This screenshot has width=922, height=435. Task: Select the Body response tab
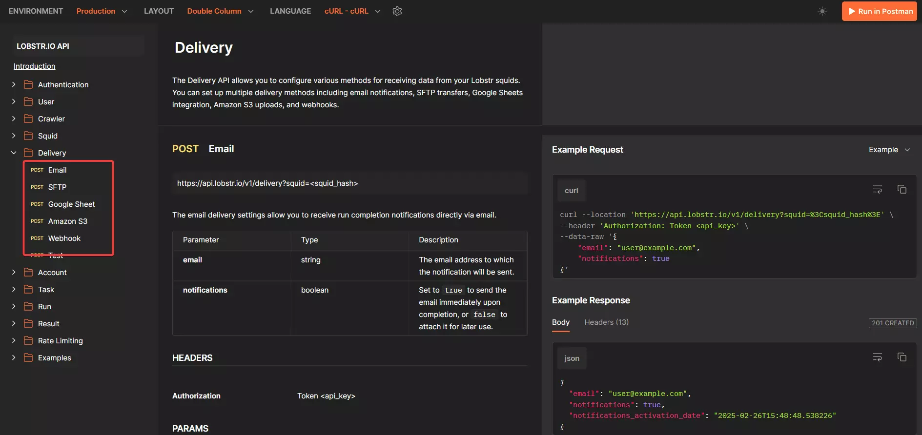pyautogui.click(x=560, y=322)
